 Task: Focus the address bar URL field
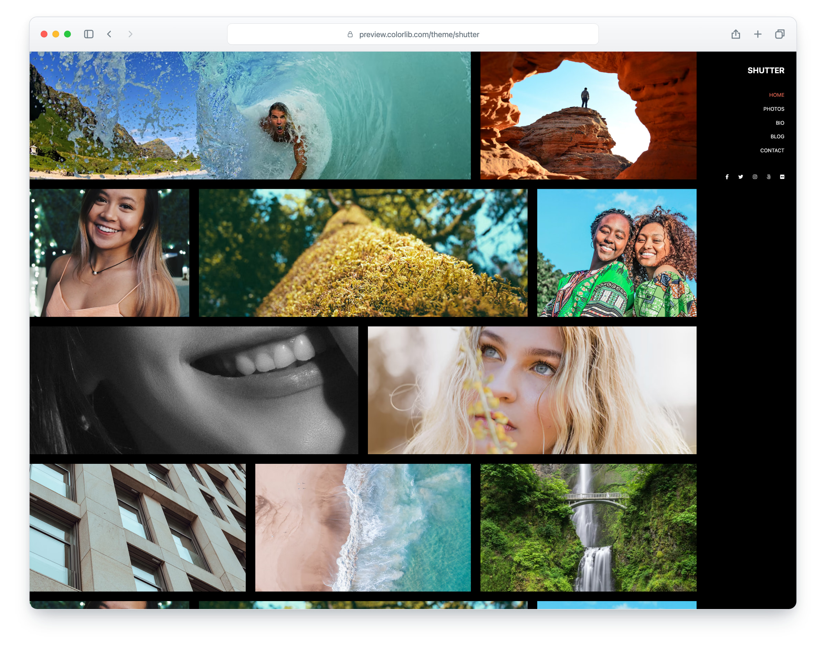pyautogui.click(x=412, y=34)
